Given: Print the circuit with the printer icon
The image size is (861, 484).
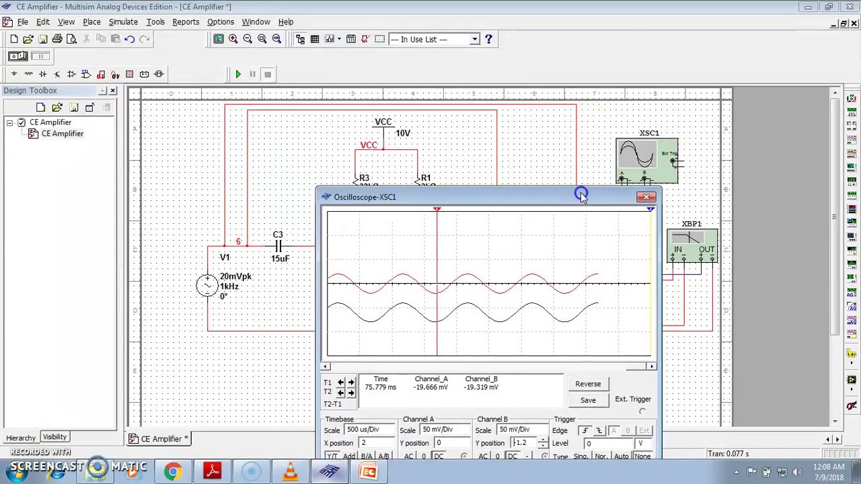Looking at the screenshot, I should click(57, 39).
